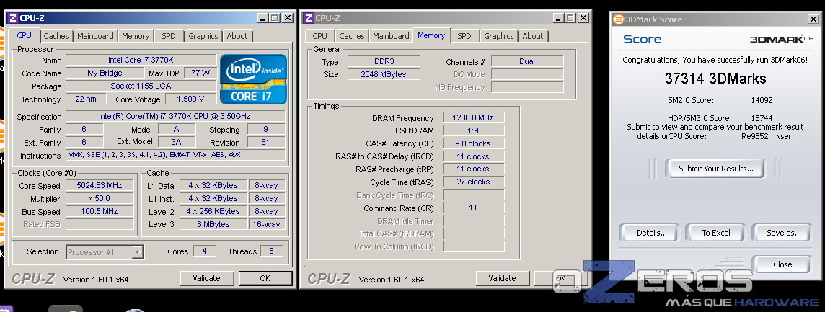825x312 pixels.
Task: Click Close button in 3DMark Score
Action: click(x=782, y=264)
